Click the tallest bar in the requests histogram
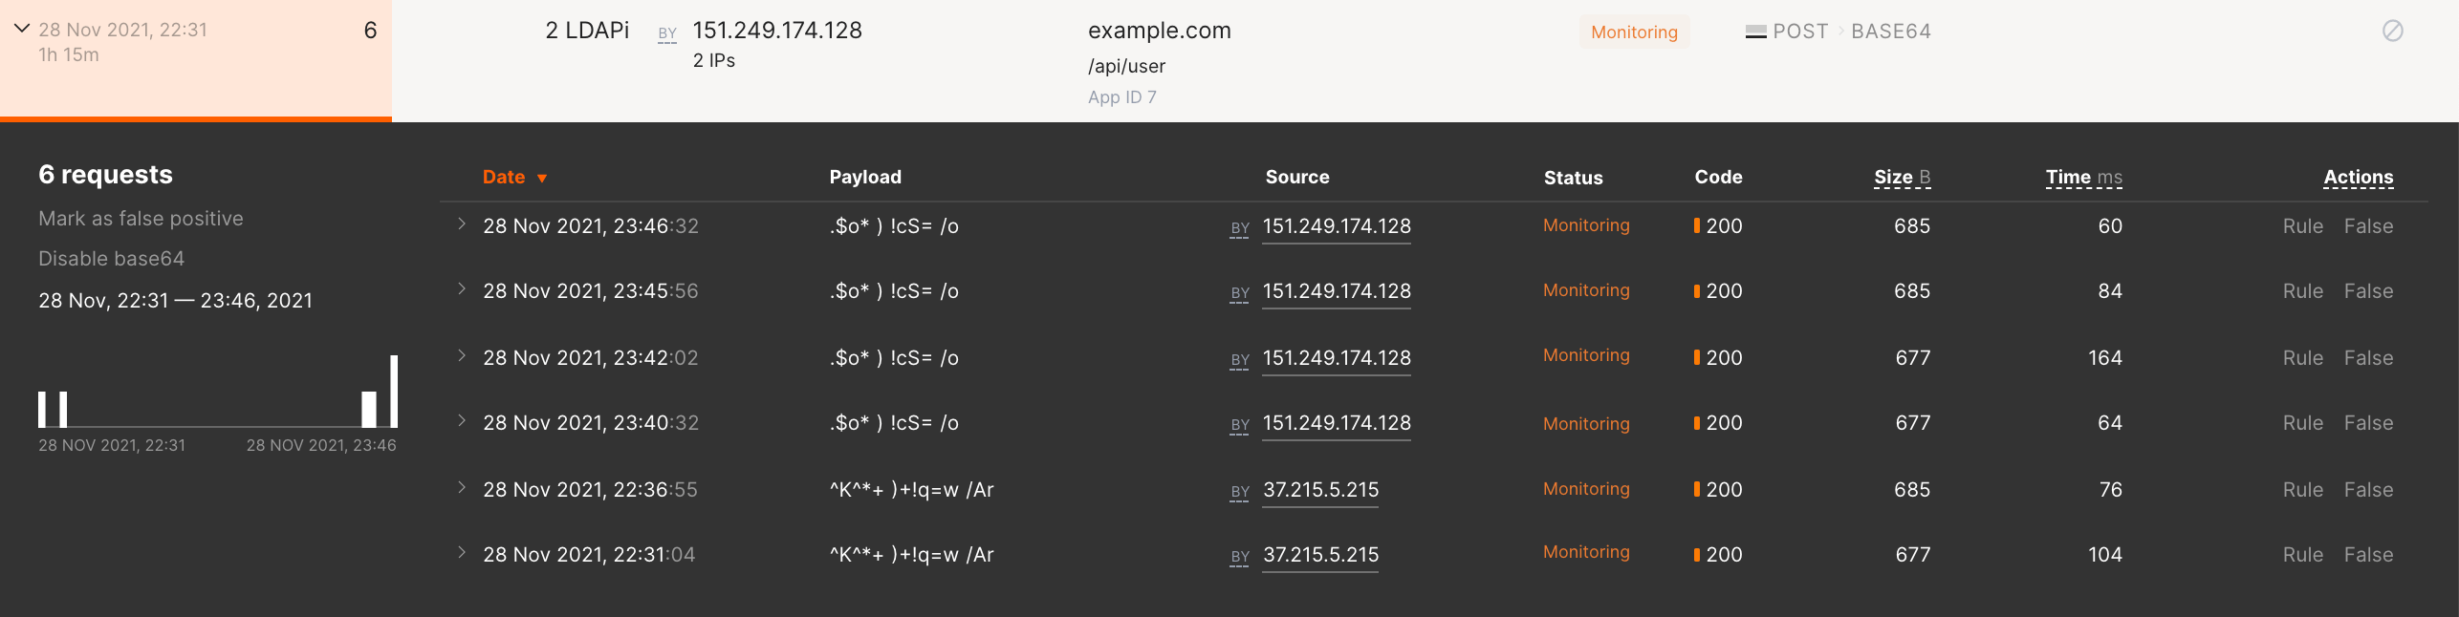This screenshot has width=2459, height=617. pos(394,392)
